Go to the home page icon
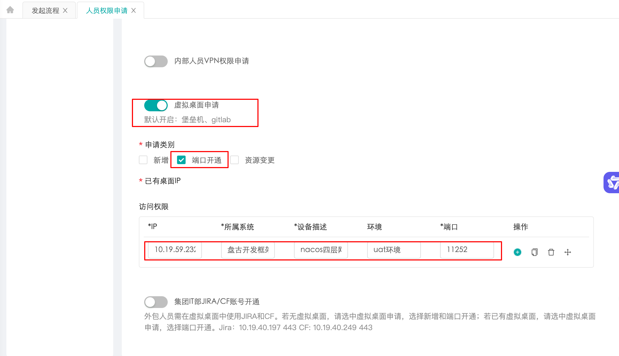The height and width of the screenshot is (356, 619). click(x=10, y=10)
